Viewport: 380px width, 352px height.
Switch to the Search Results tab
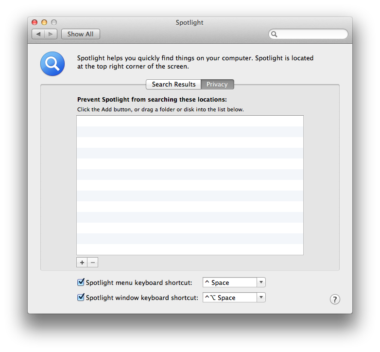tap(173, 85)
